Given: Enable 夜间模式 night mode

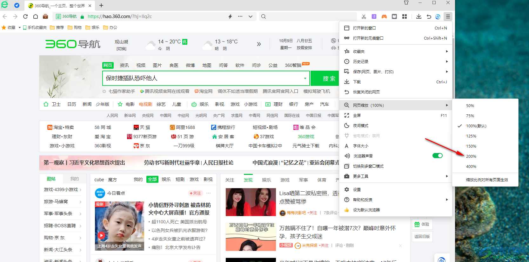Looking at the screenshot, I should [396, 125].
